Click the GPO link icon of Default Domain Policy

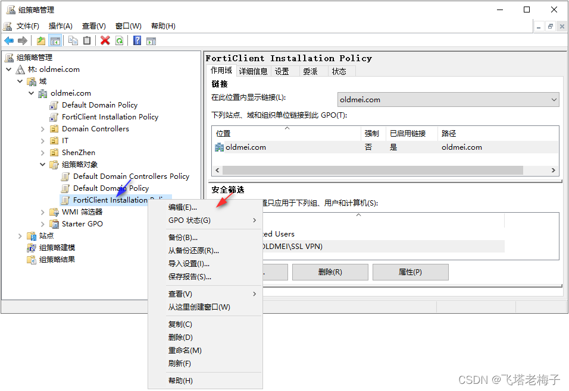click(54, 105)
